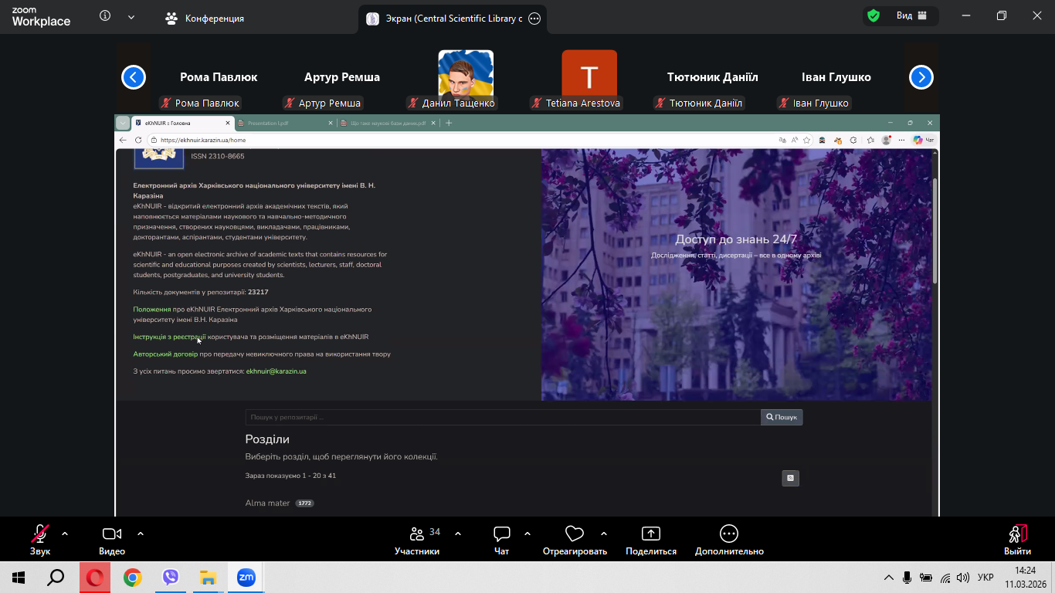Image resolution: width=1055 pixels, height=593 pixels.
Task: Expand audio options arrow next to Звук
Action: pyautogui.click(x=65, y=534)
